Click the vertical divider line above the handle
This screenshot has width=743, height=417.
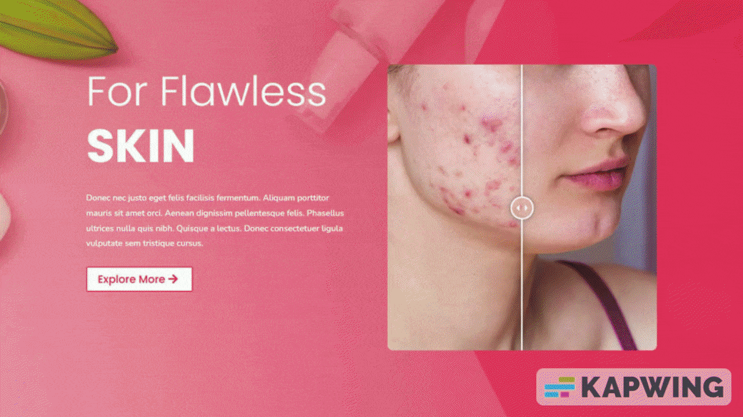521,130
